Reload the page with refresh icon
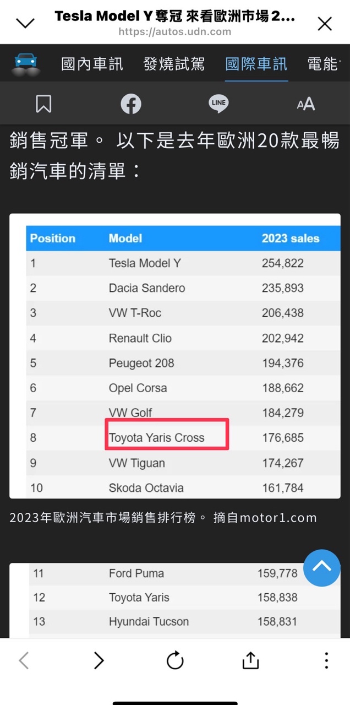350x705 pixels. point(175,660)
